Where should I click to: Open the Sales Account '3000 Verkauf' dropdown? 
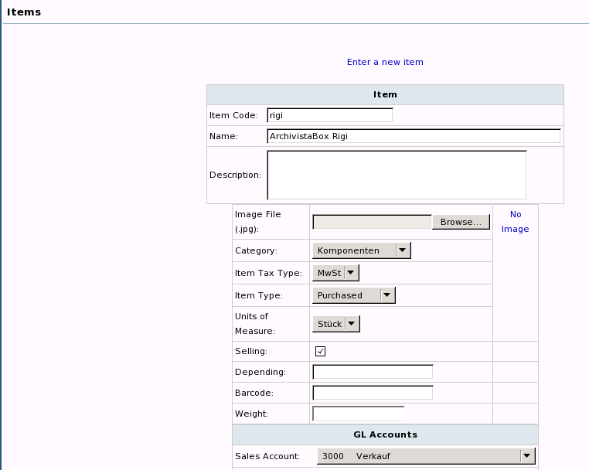(x=426, y=456)
